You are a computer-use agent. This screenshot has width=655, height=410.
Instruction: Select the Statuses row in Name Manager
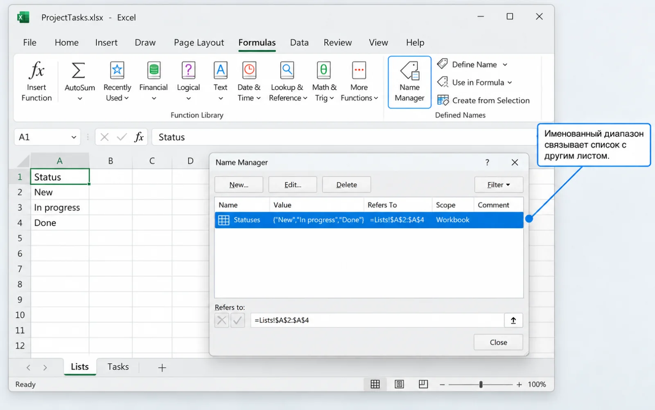coord(369,220)
